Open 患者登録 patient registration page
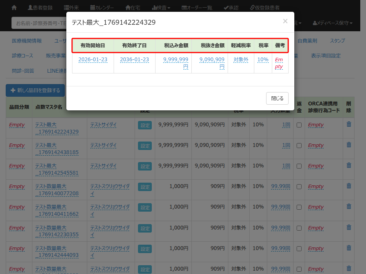 tap(40, 8)
